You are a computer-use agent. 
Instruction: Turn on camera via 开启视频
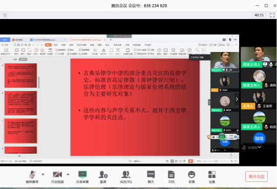pos(57,177)
